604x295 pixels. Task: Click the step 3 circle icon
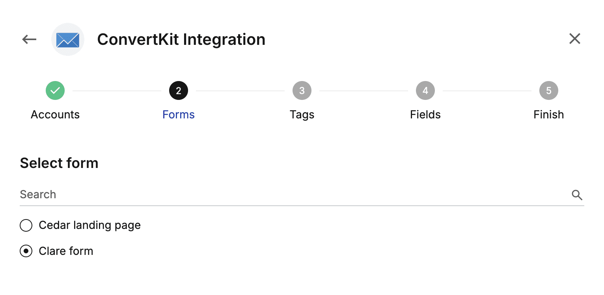[302, 90]
